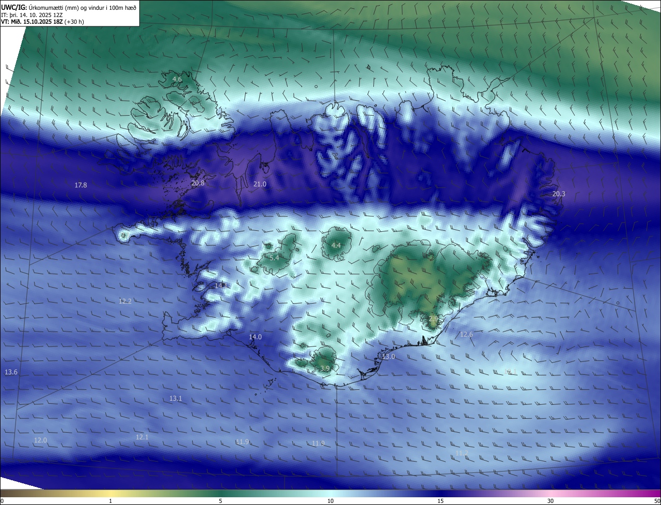661x505 pixels.
Task: Click the colour scale tick label '0'
Action: point(2,501)
